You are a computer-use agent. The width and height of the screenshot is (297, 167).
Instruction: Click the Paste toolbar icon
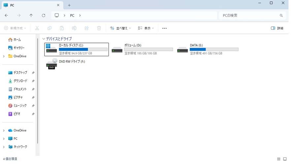[x=62, y=28]
